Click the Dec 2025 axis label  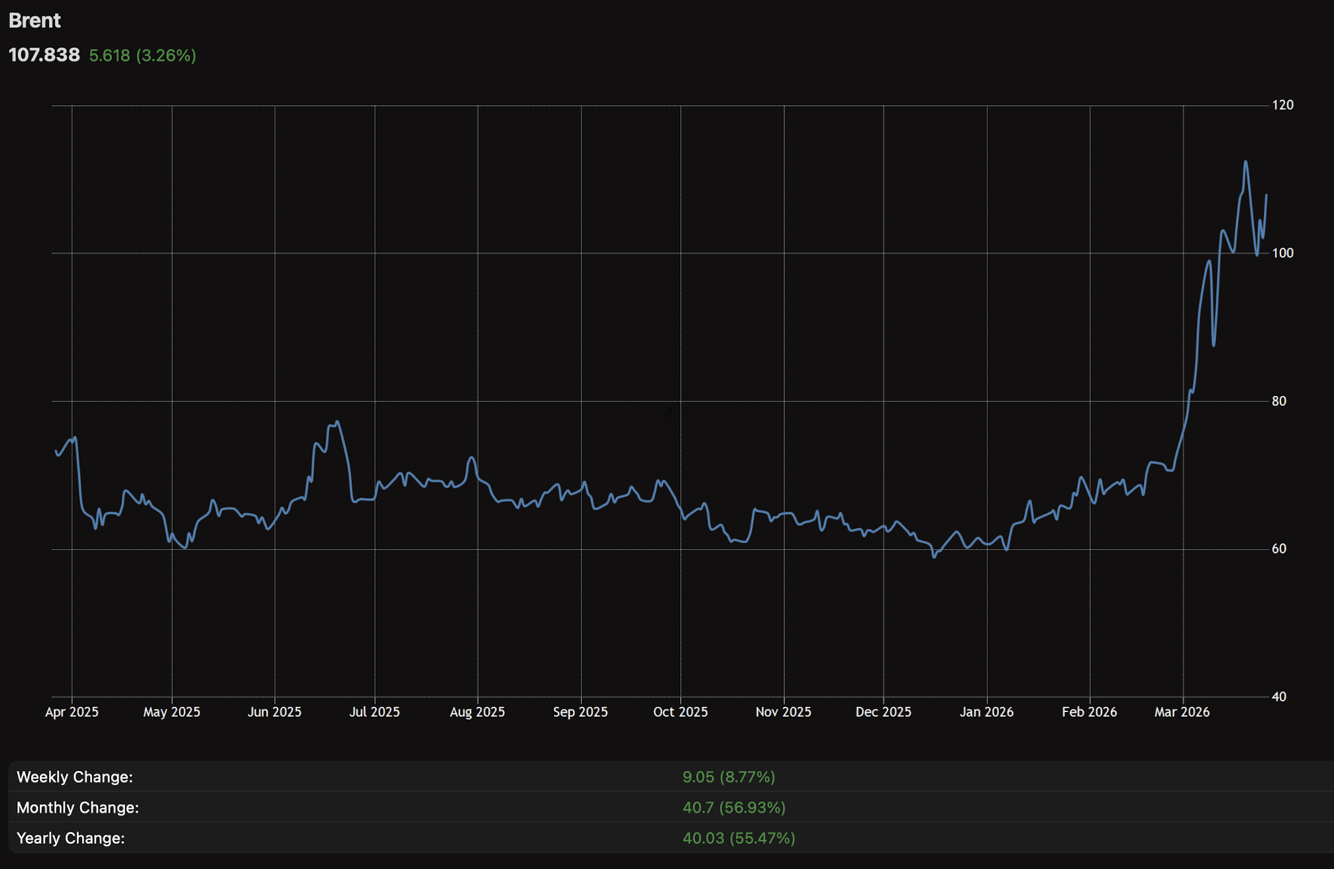click(x=883, y=711)
